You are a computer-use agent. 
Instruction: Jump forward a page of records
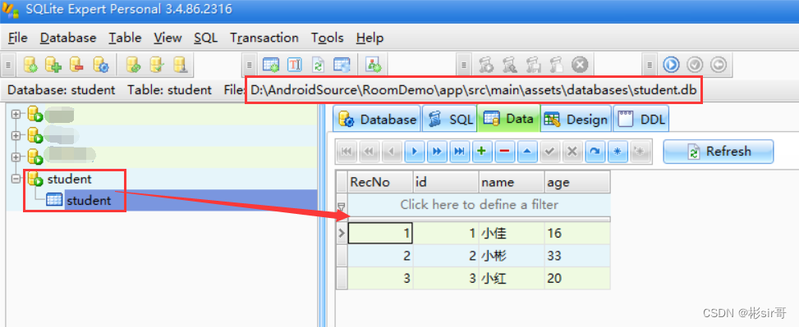point(437,151)
